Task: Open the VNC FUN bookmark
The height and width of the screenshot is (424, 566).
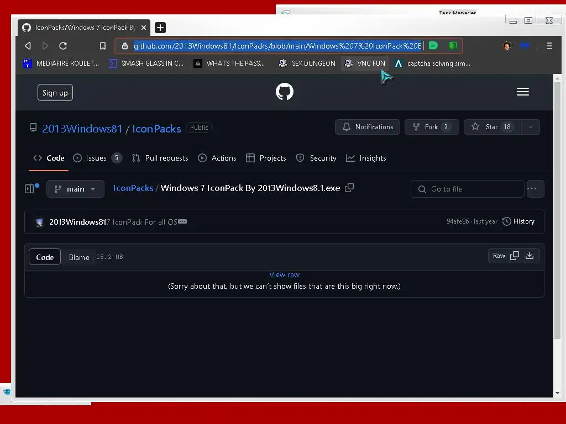Action: (365, 63)
